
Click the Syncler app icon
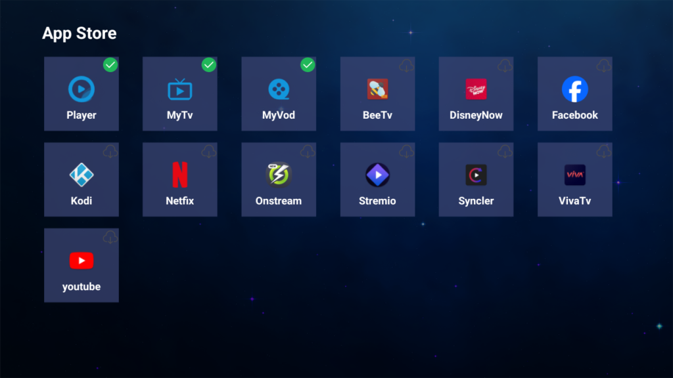pos(476,175)
